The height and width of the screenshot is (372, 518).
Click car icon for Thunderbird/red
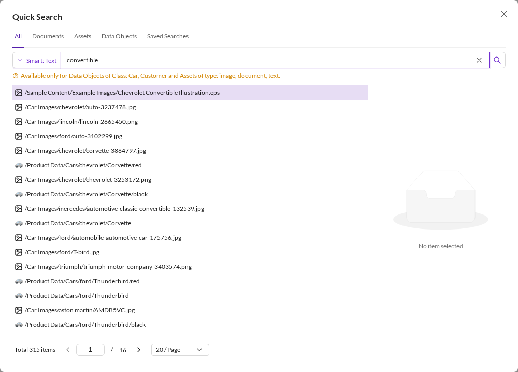click(x=19, y=281)
